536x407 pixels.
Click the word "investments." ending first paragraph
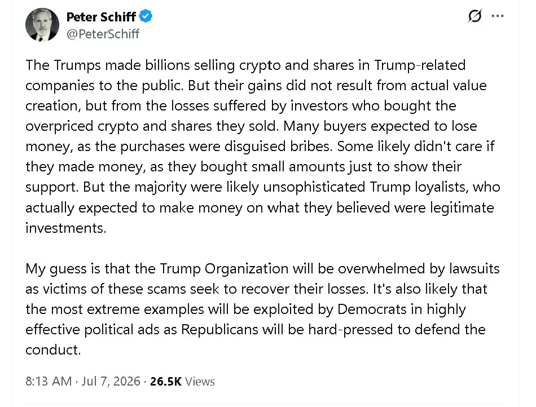pos(66,228)
